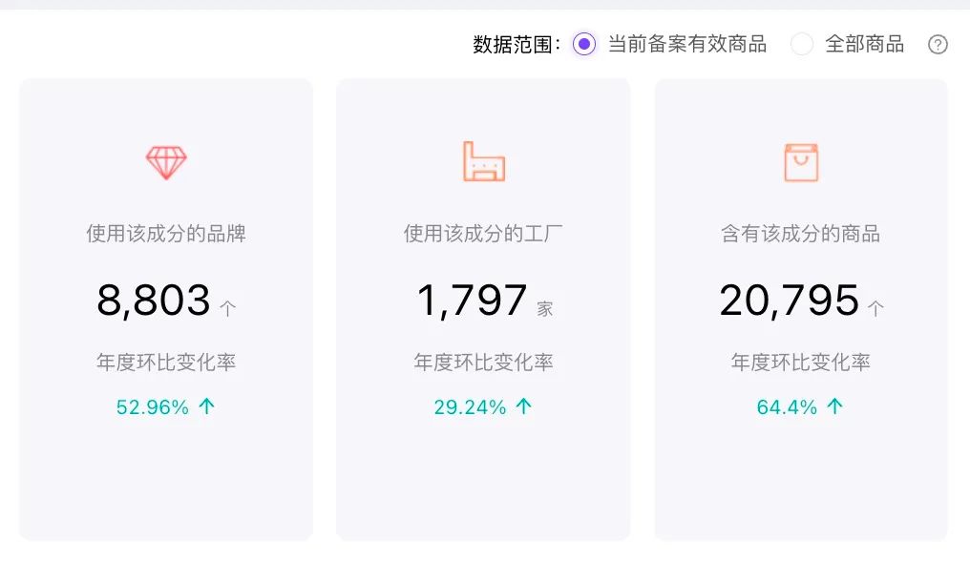Screen dimensions: 970x561
Task: Click the green up arrow beside 29.24%
Action: [x=524, y=406]
